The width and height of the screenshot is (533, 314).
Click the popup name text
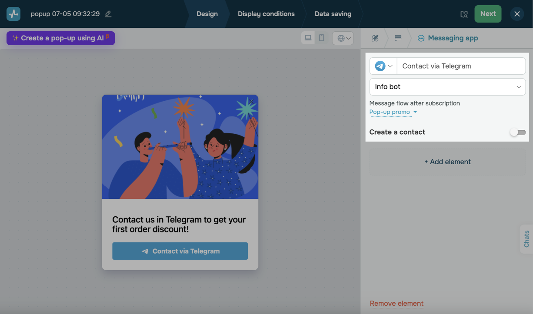pos(65,14)
